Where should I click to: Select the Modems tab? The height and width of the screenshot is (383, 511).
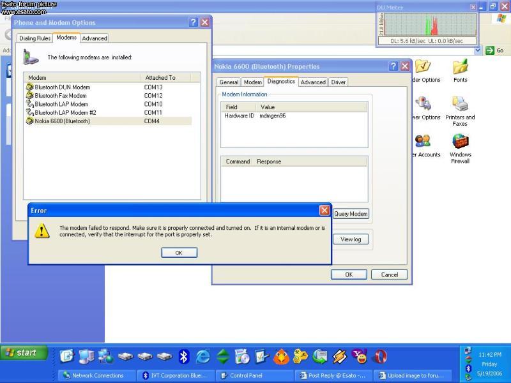[66, 38]
